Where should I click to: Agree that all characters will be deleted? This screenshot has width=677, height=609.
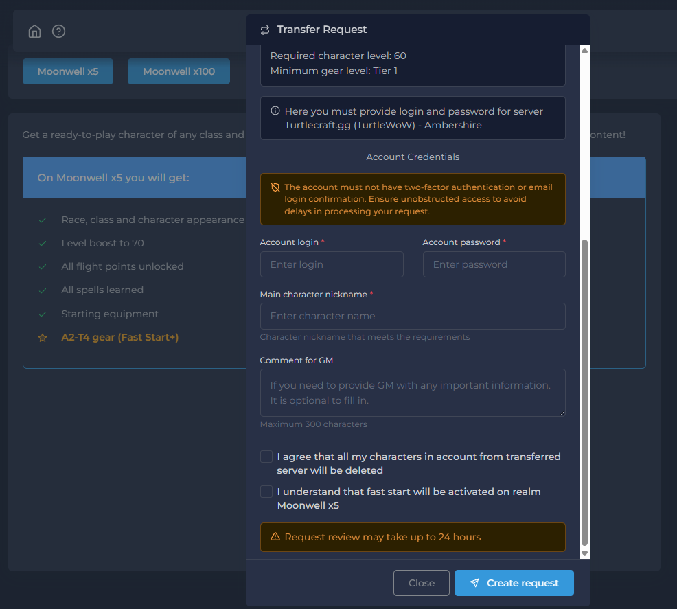point(266,457)
